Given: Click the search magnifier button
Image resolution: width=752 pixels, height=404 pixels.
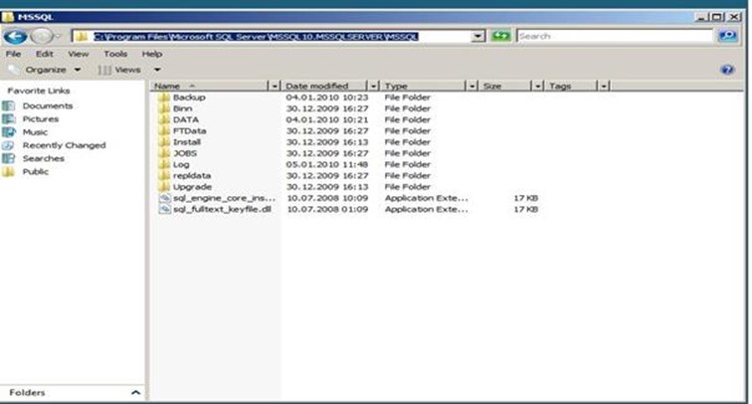Looking at the screenshot, I should click(727, 36).
